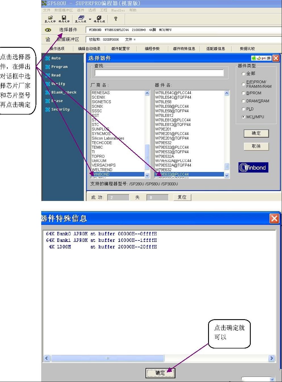Click down arrow of device name list scrollbar
This screenshot has height=382, width=282.
click(x=227, y=175)
